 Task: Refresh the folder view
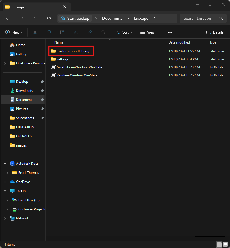pyautogui.click(x=49, y=18)
